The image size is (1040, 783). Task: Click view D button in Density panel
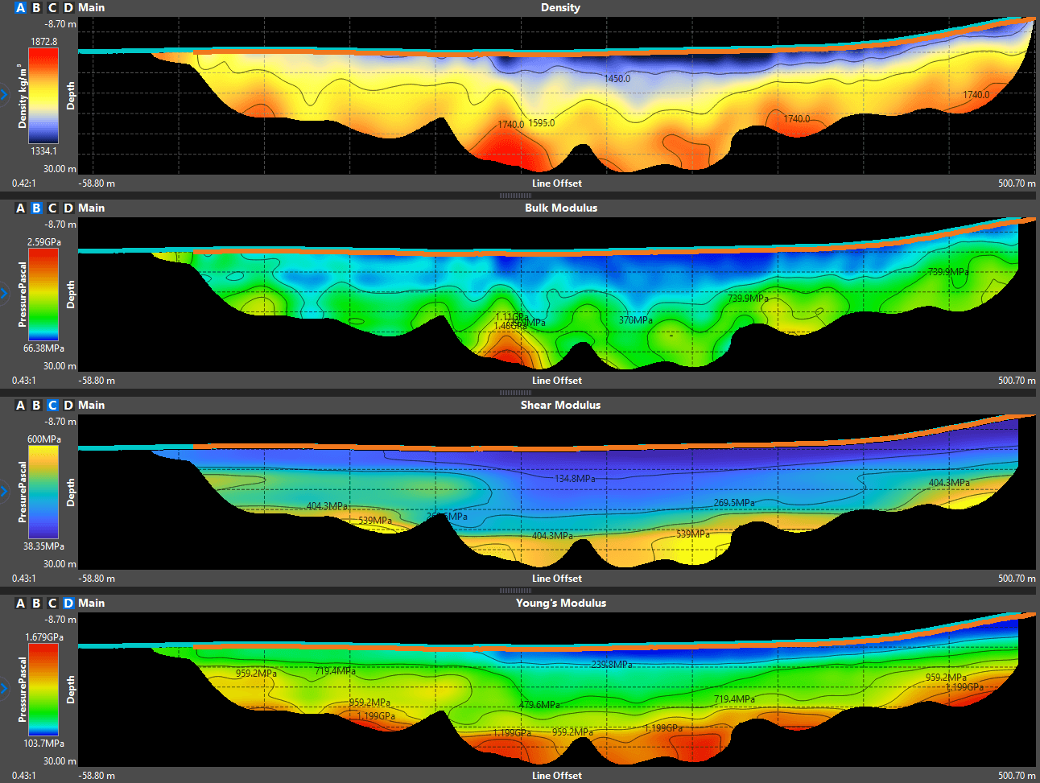point(68,7)
